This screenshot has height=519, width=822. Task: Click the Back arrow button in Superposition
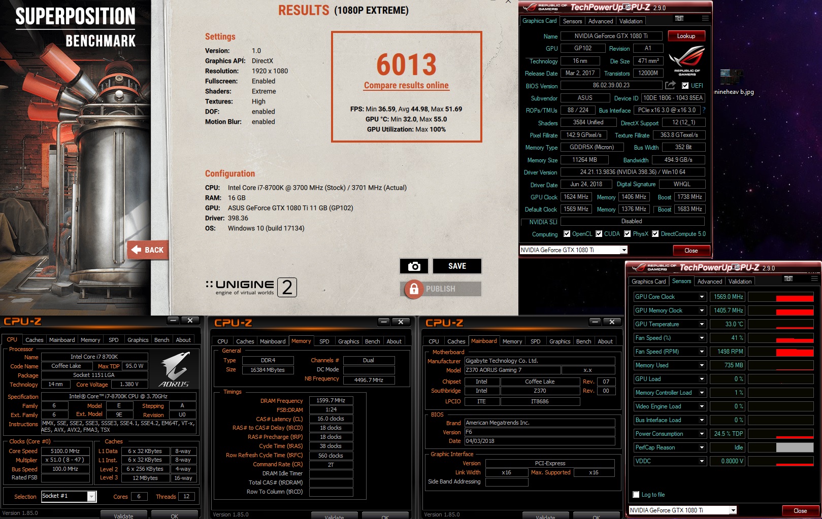point(148,250)
